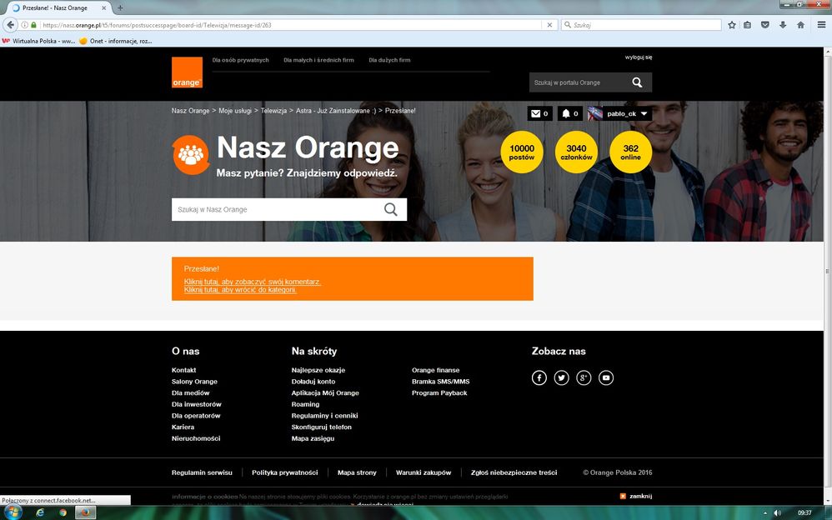
Task: Click the Firefox taskbar icon
Action: point(85,512)
